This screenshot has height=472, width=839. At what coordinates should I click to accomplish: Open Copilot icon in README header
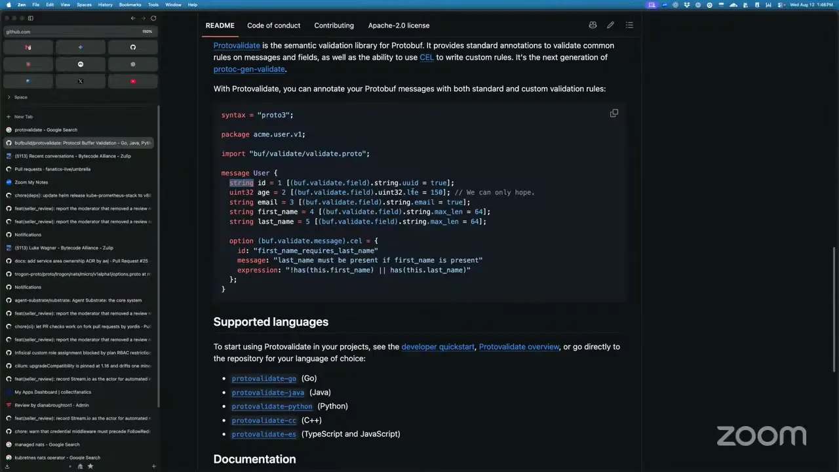point(593,25)
